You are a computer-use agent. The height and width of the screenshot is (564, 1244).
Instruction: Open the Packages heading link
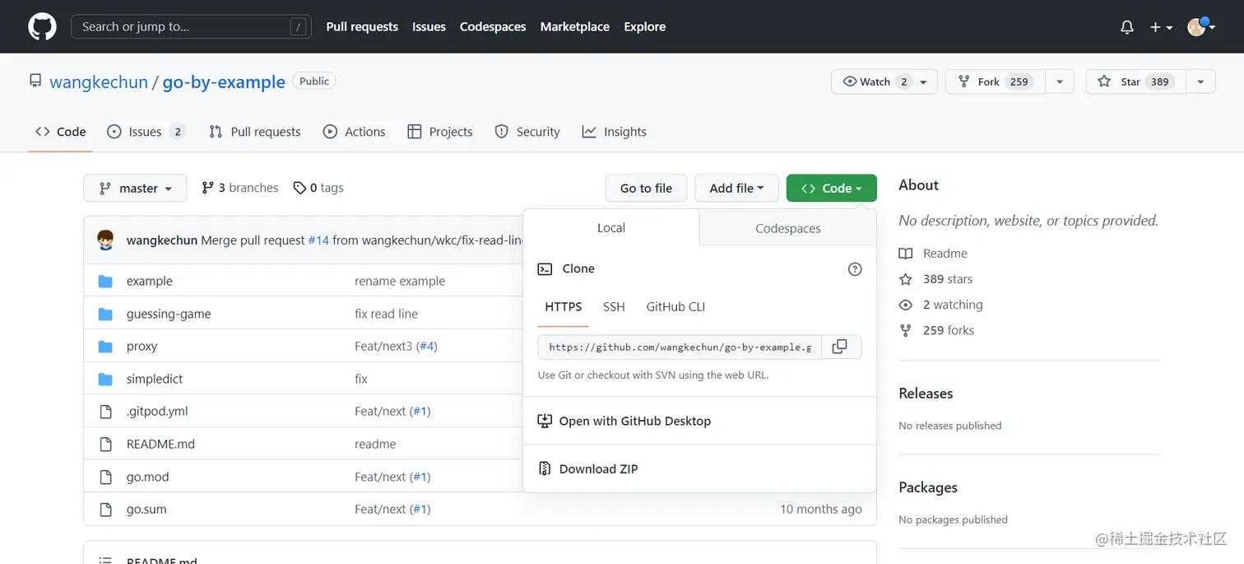pyautogui.click(x=928, y=487)
